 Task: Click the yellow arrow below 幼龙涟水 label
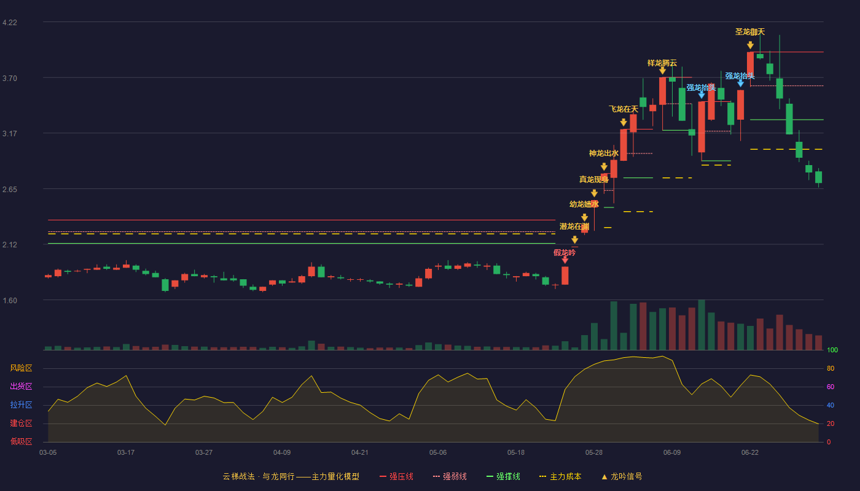tap(584, 218)
